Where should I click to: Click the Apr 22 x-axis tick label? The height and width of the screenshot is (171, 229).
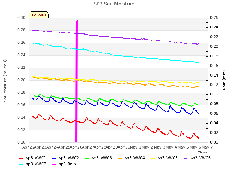28,147
